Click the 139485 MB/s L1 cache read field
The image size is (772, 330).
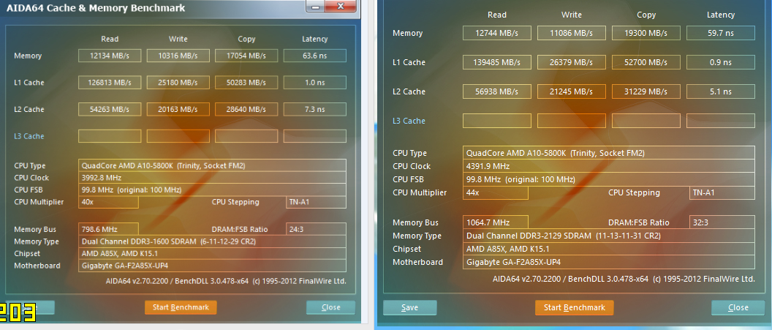click(497, 62)
